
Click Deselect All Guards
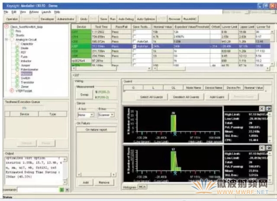186,97
